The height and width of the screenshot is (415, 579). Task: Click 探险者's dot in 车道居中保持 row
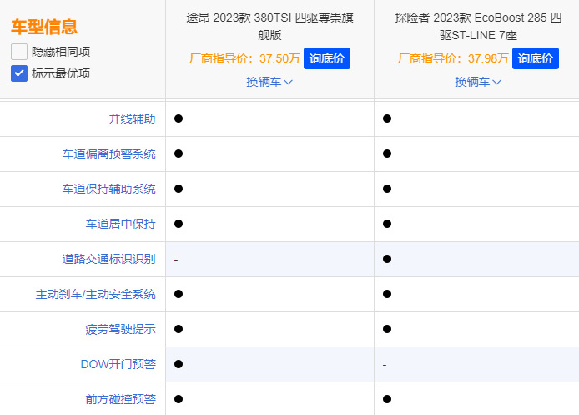387,224
